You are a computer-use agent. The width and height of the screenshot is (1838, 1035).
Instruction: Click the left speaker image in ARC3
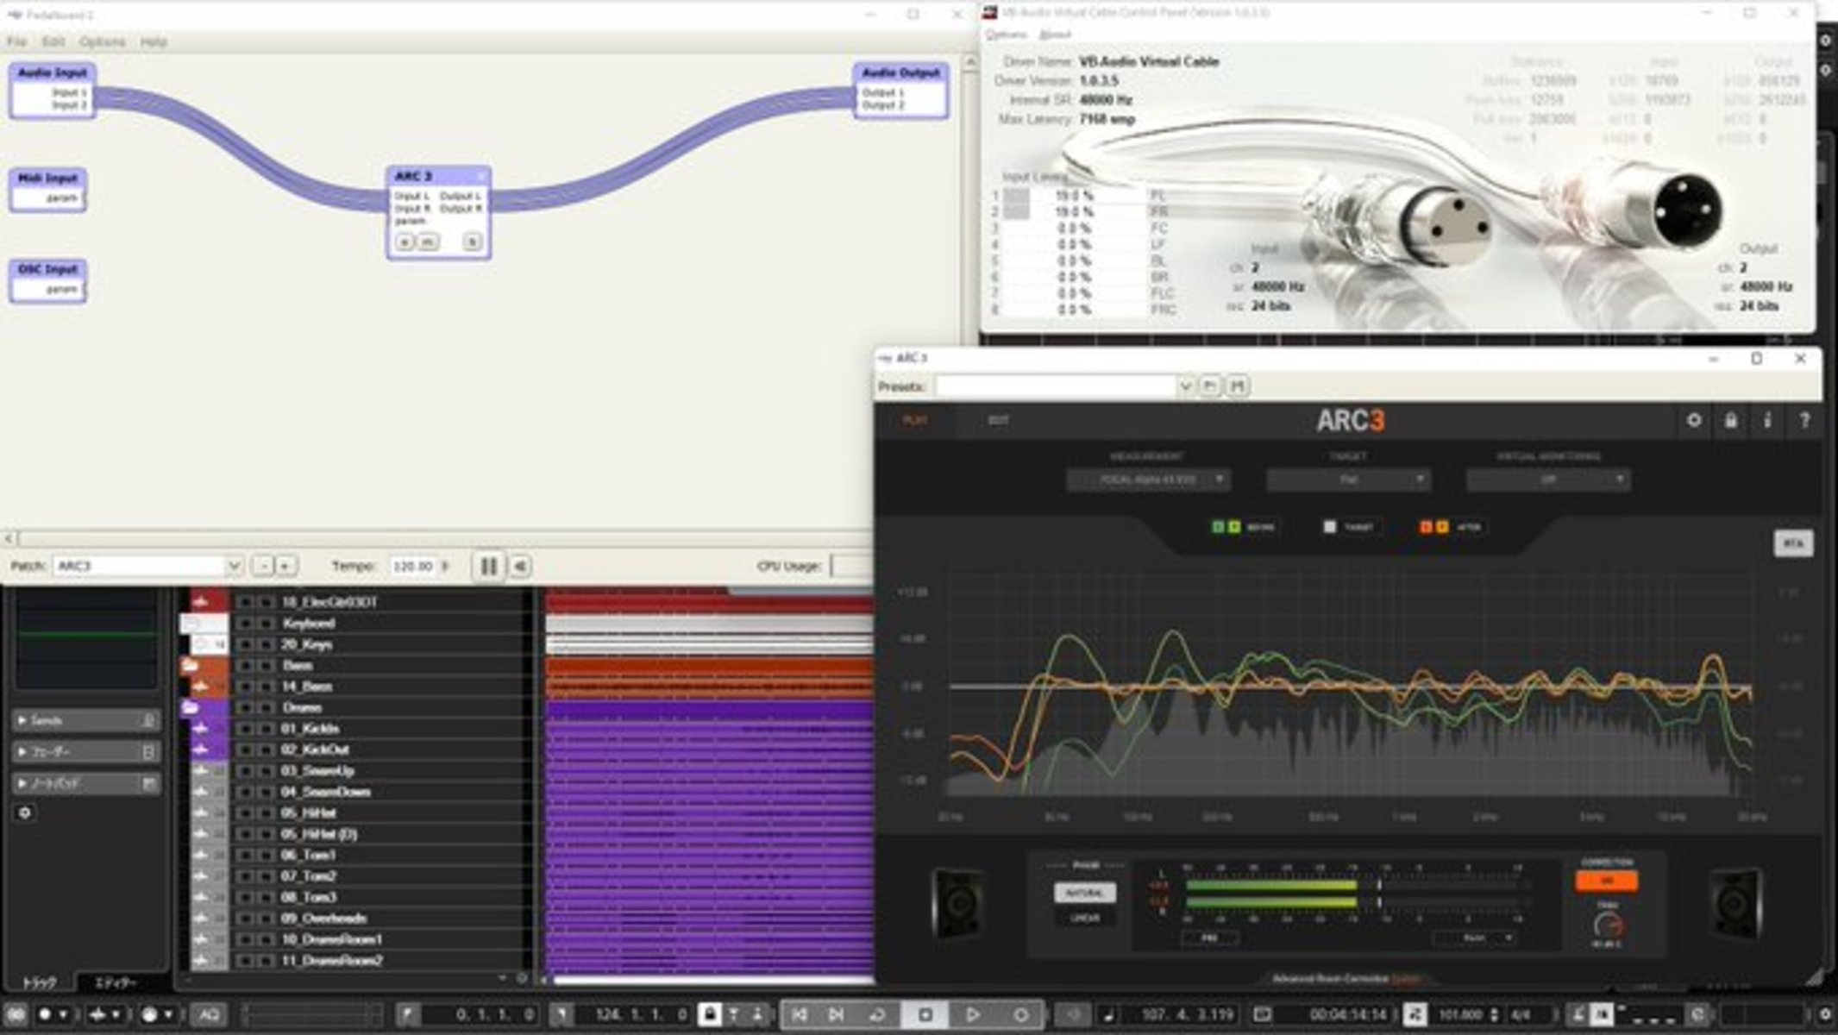(x=957, y=903)
